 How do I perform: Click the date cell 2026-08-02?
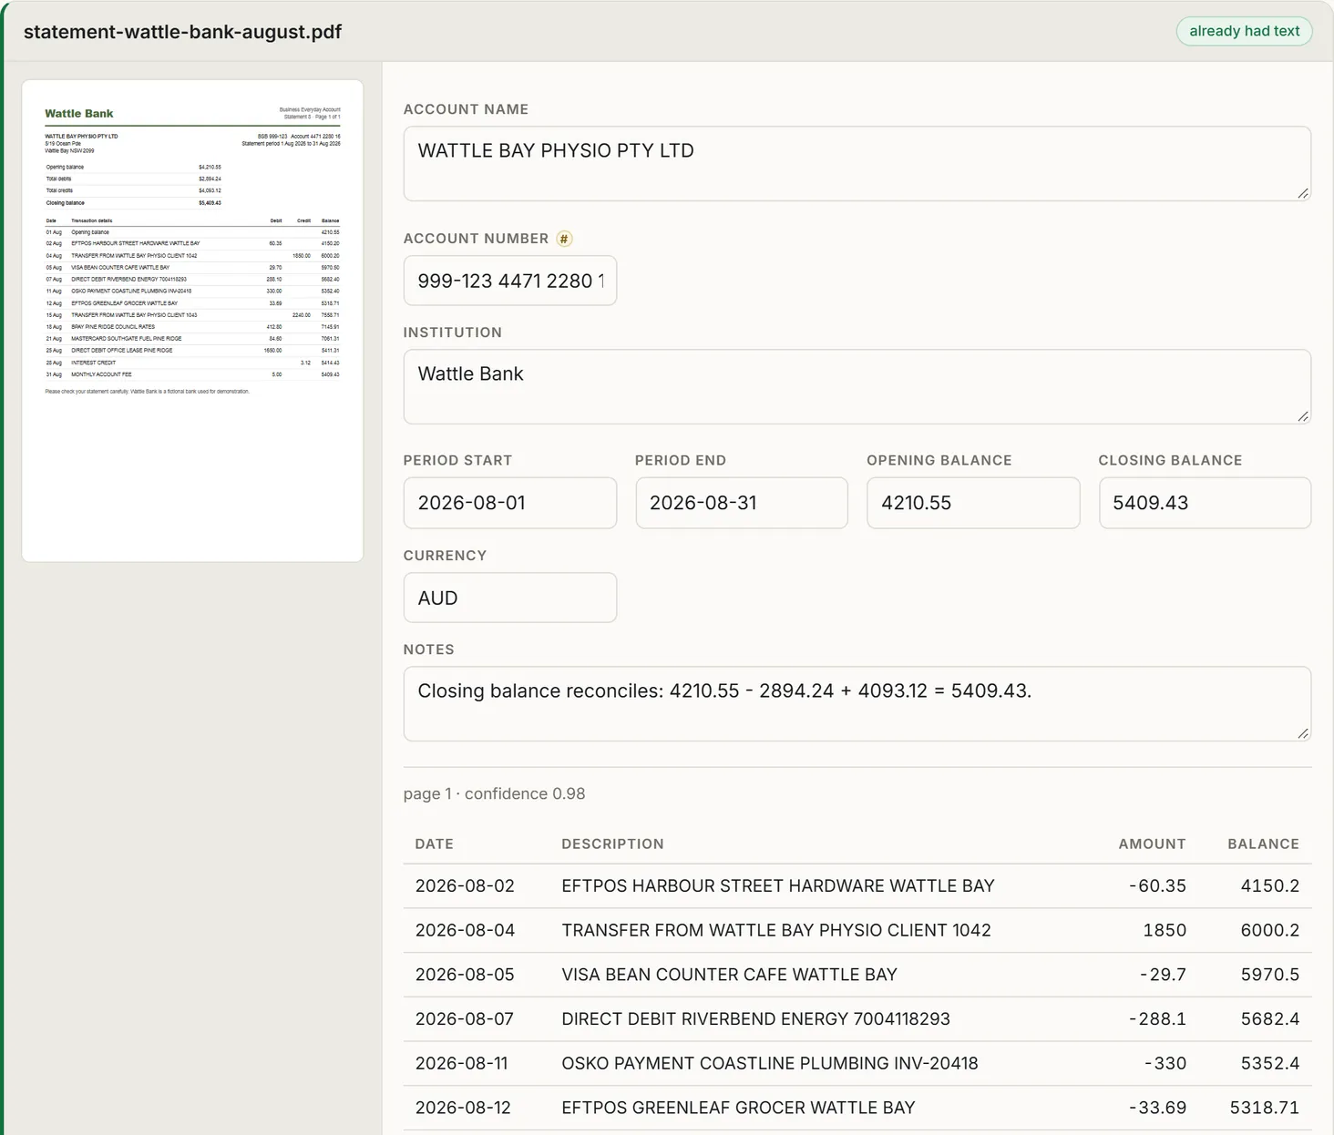coord(465,885)
